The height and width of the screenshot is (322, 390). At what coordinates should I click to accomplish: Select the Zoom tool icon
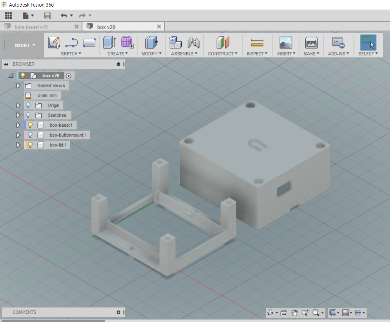(x=305, y=313)
